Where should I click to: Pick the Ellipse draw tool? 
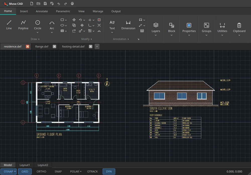[62, 25]
